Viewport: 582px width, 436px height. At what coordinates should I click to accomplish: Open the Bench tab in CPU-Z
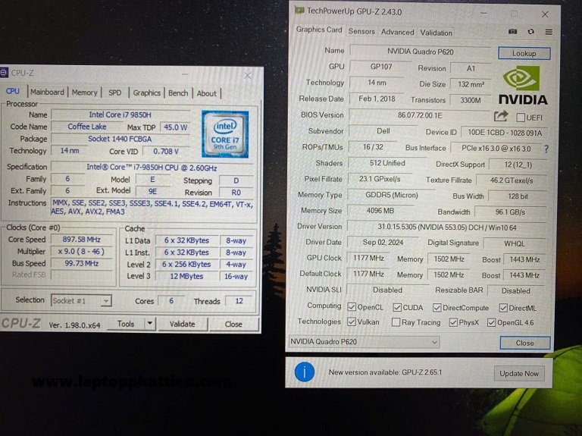coord(178,93)
